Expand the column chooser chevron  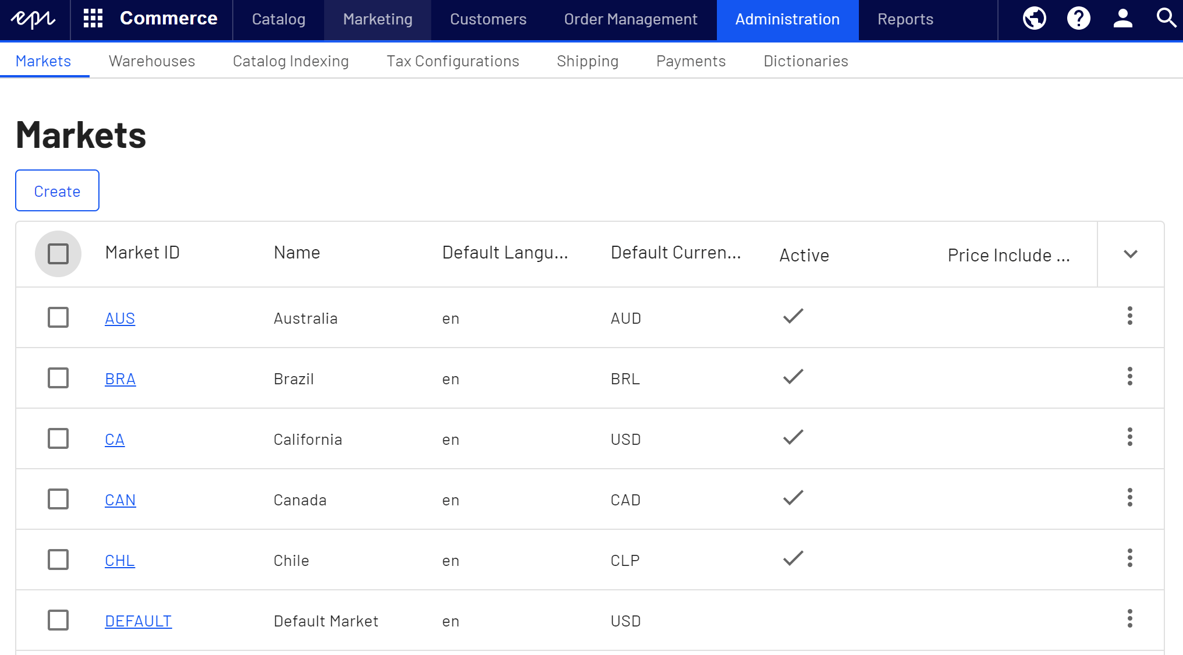pos(1130,254)
